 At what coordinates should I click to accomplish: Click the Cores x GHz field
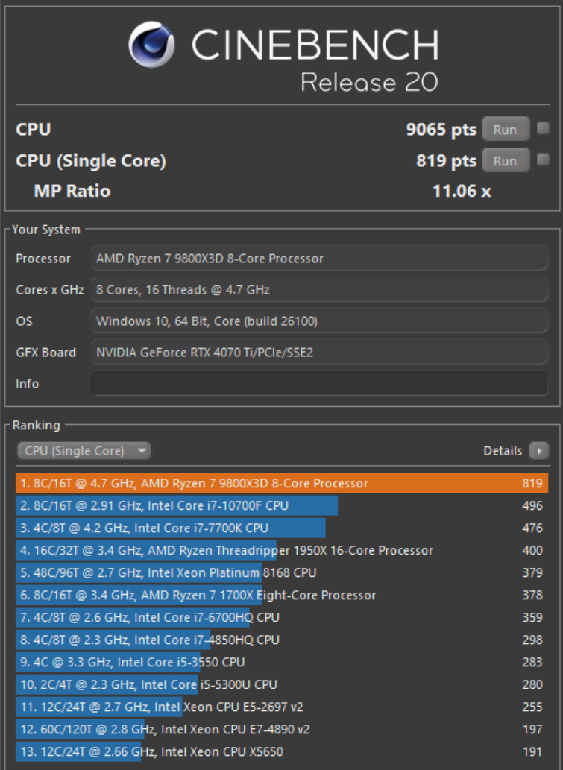pyautogui.click(x=318, y=290)
